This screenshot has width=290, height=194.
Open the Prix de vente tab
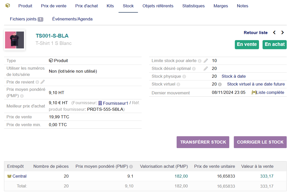[54, 6]
